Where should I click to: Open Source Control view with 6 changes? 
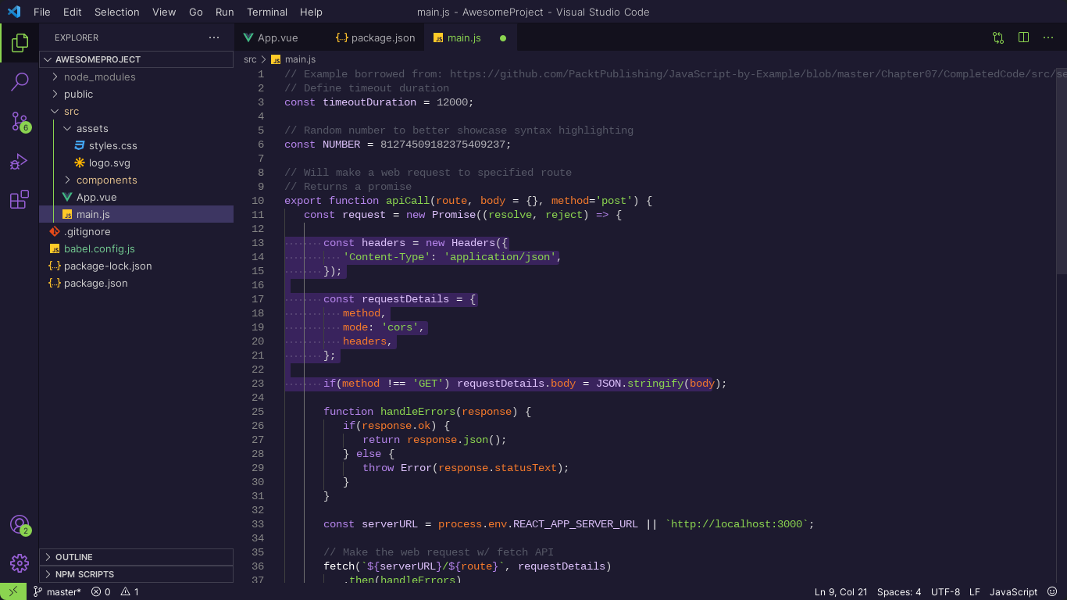(20, 121)
